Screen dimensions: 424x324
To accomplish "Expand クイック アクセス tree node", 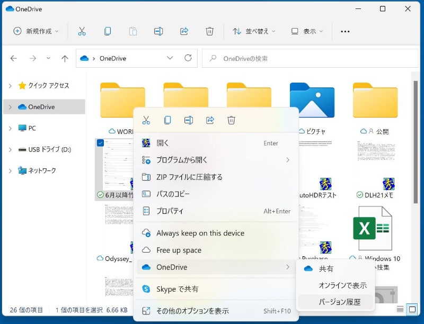I will tap(10, 86).
